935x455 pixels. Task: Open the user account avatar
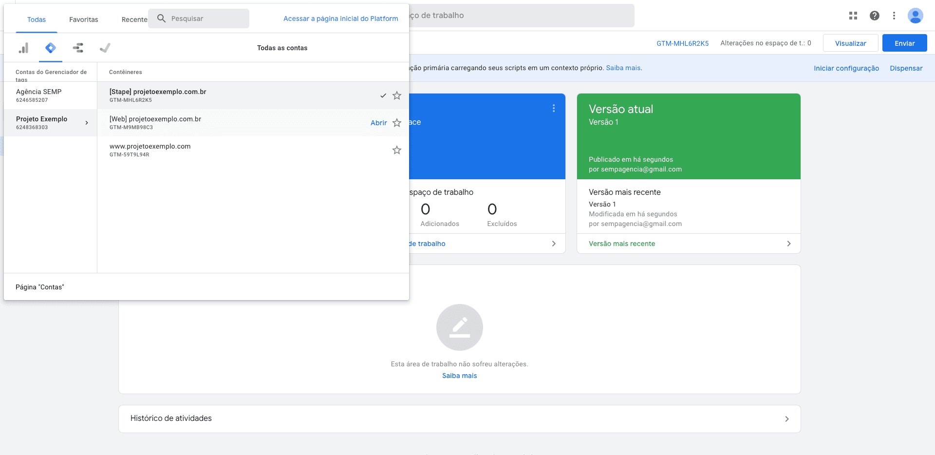916,16
